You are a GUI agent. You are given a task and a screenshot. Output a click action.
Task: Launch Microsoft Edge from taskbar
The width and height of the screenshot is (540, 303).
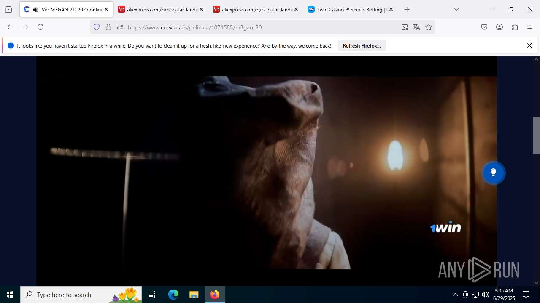[x=173, y=295]
